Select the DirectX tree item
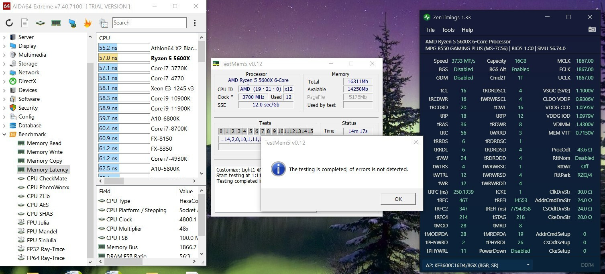This screenshot has width=605, height=274. point(27,81)
